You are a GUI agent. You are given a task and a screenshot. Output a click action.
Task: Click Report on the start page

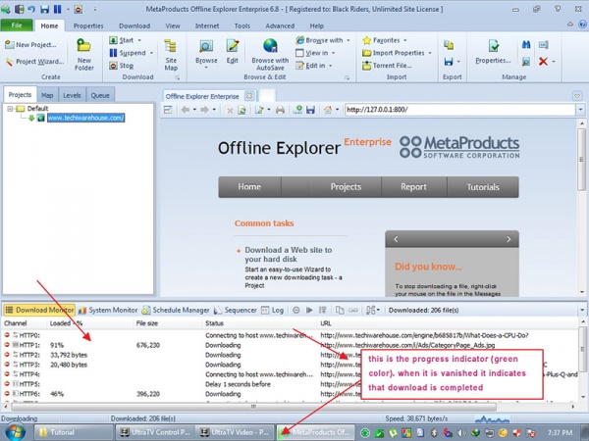click(413, 187)
